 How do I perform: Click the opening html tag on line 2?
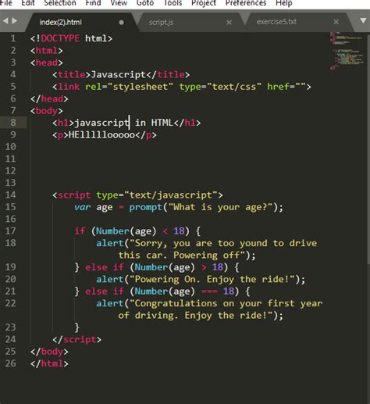(x=47, y=51)
